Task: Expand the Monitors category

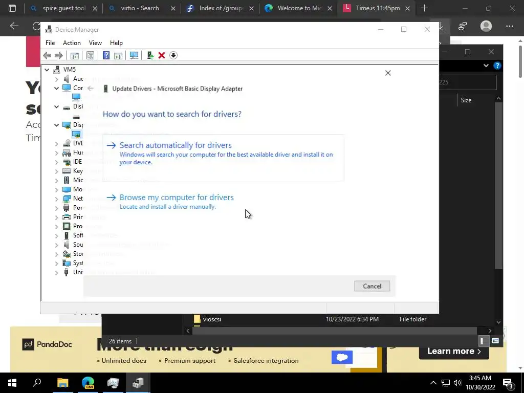Action: point(56,189)
